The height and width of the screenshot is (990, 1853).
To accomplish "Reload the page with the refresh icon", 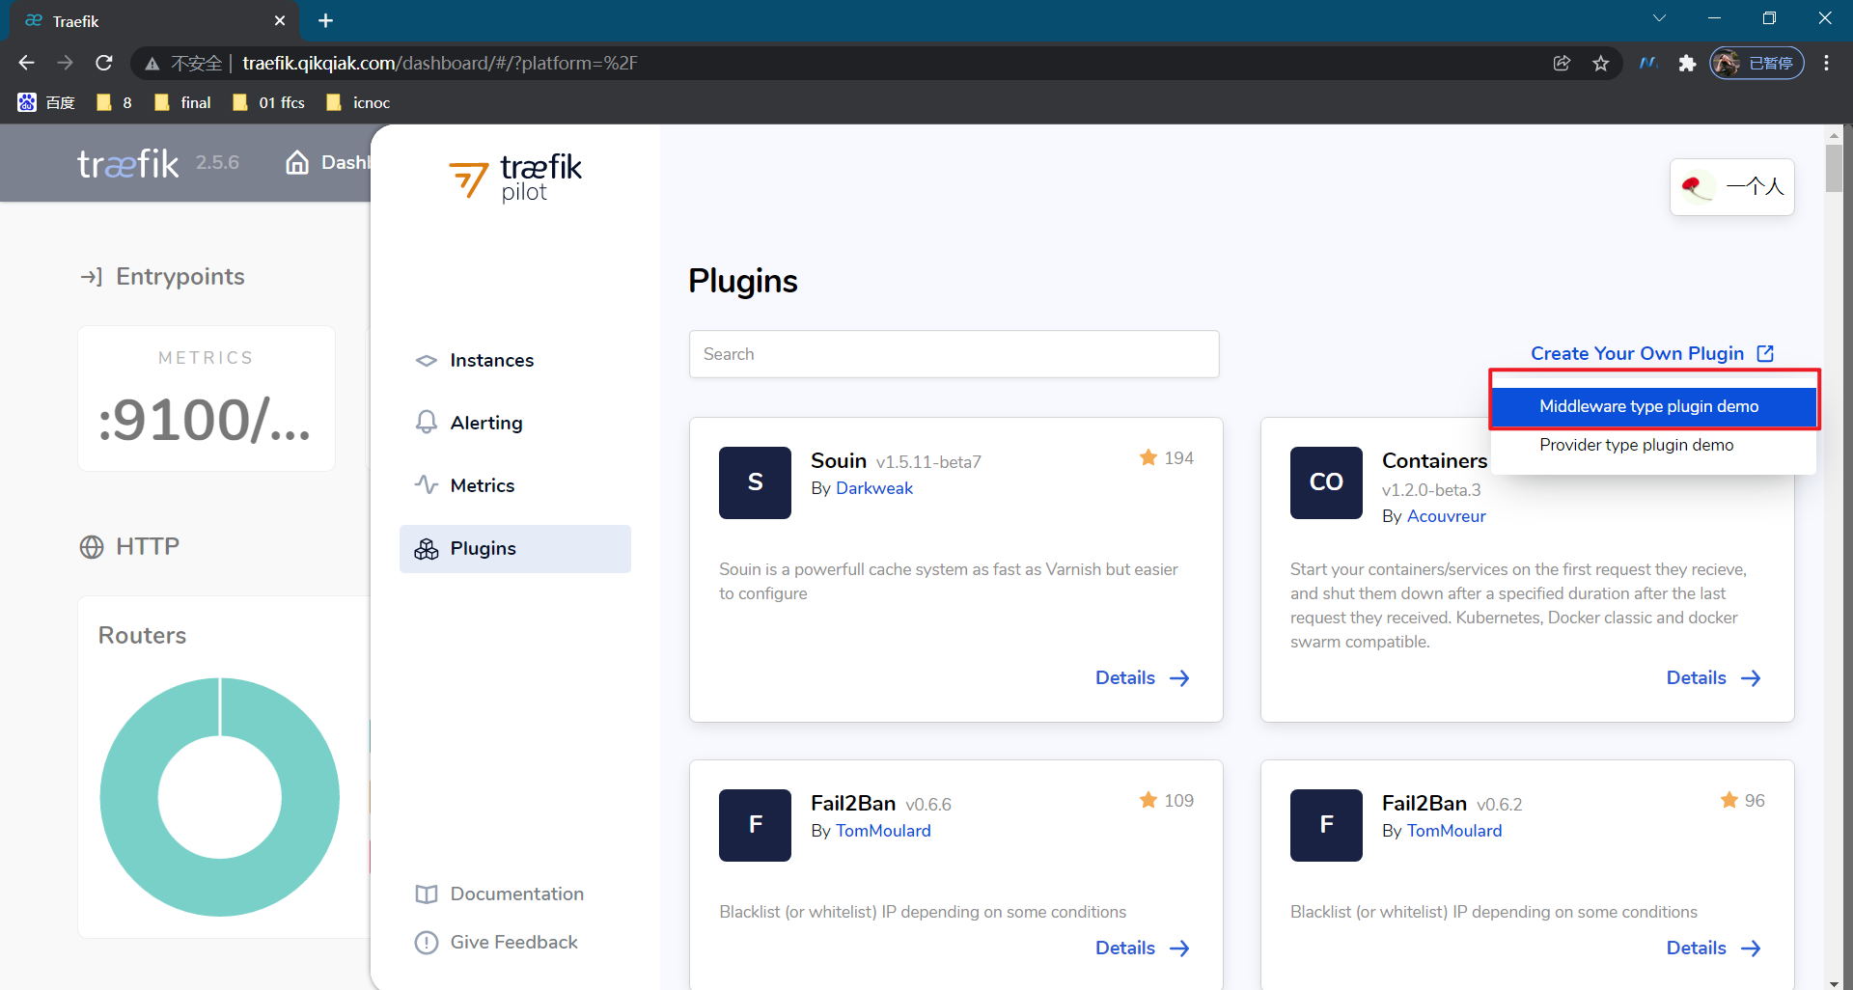I will 104,63.
